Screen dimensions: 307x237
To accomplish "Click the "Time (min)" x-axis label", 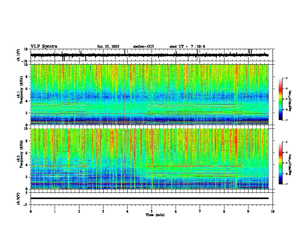I will point(155,215).
